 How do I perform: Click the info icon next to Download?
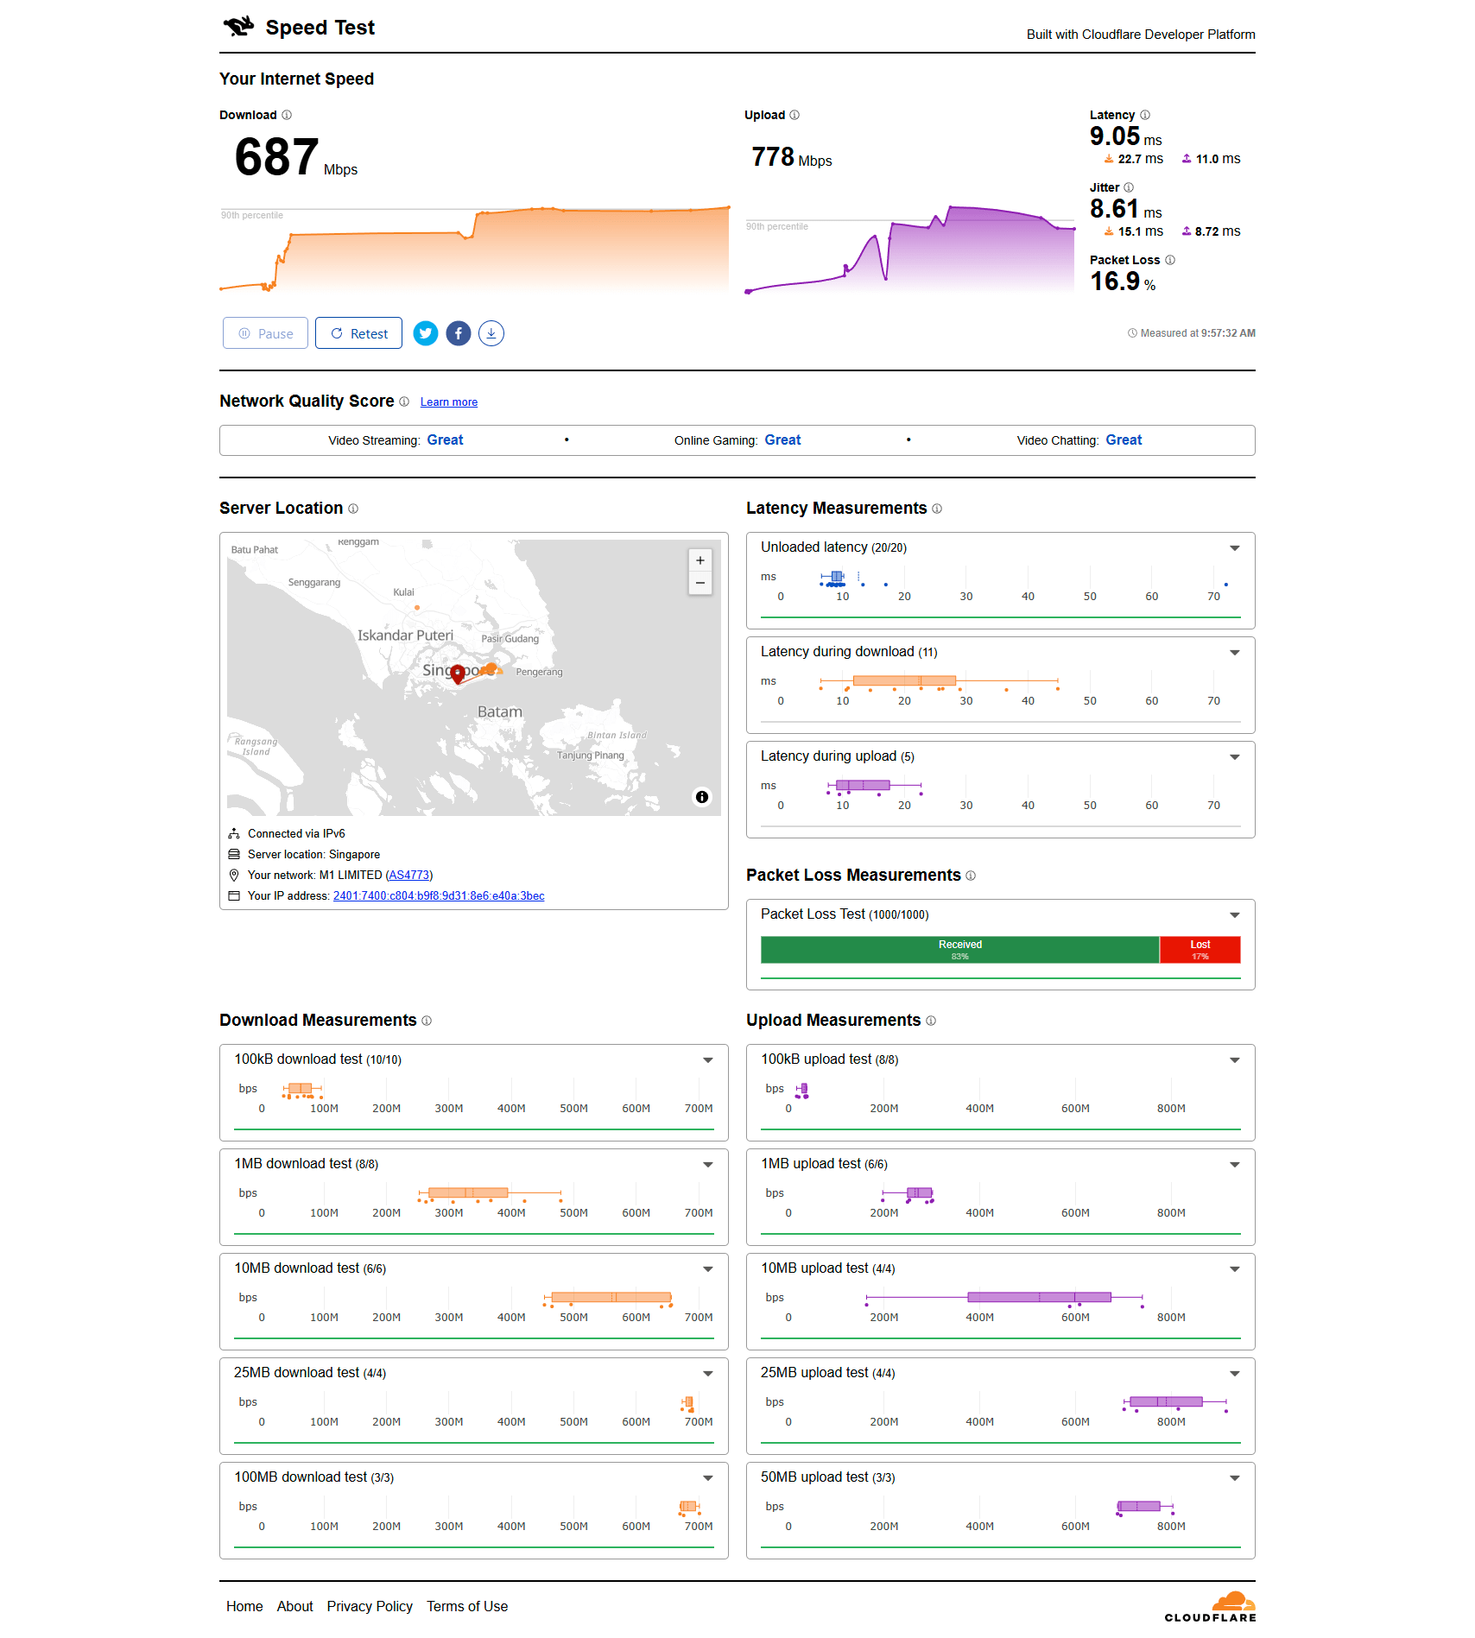point(287,115)
